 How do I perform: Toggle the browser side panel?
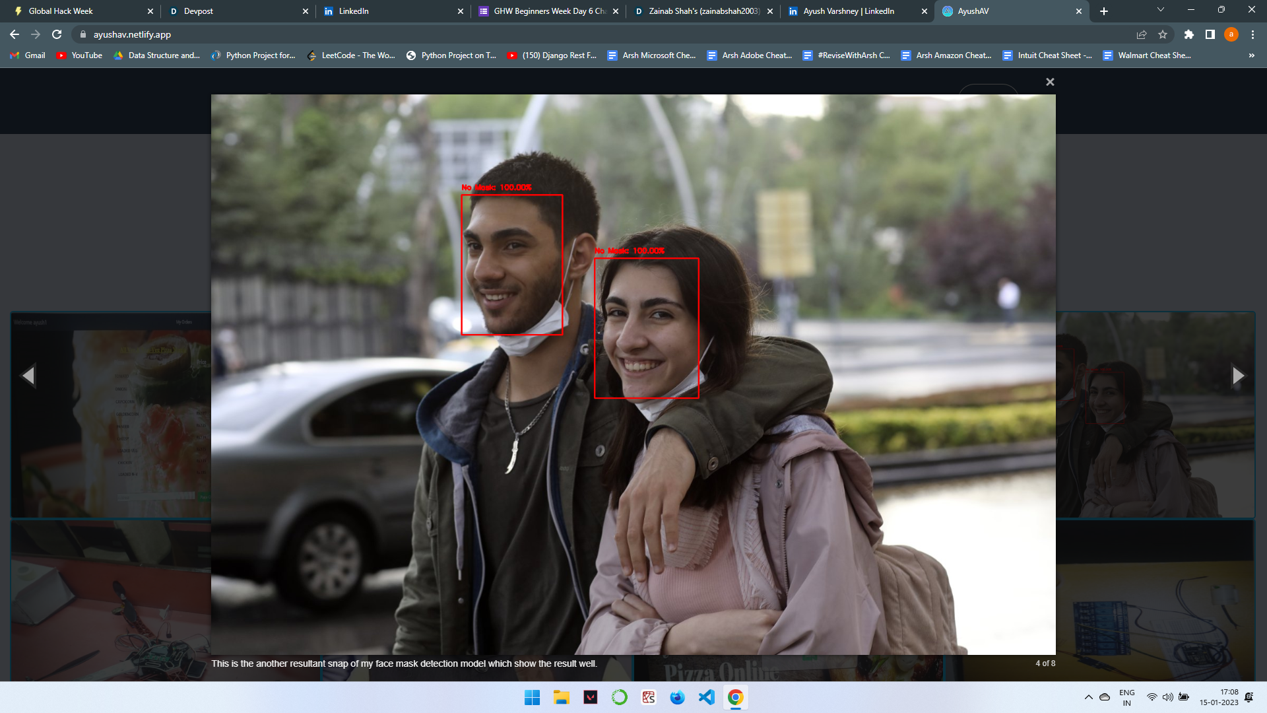(x=1210, y=34)
